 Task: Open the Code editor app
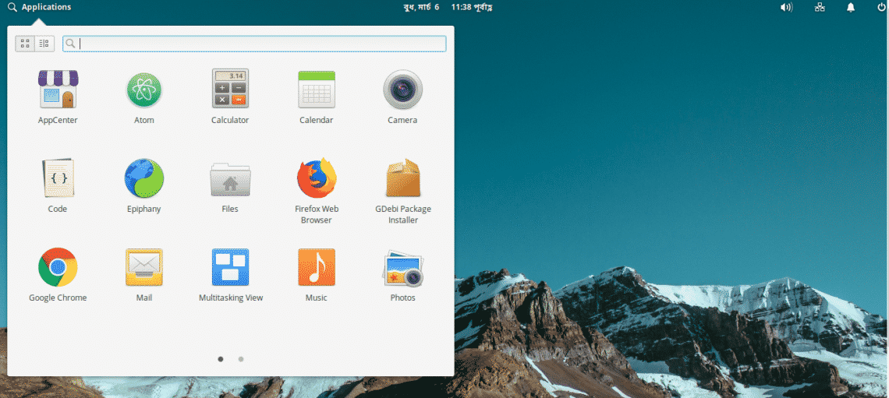58,178
